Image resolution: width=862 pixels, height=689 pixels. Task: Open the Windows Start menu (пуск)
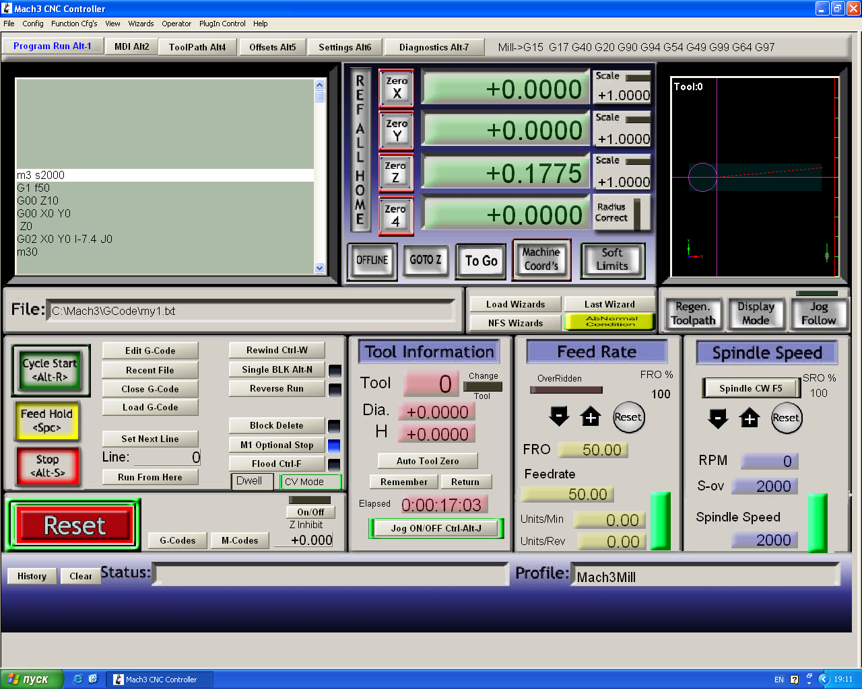pos(32,679)
